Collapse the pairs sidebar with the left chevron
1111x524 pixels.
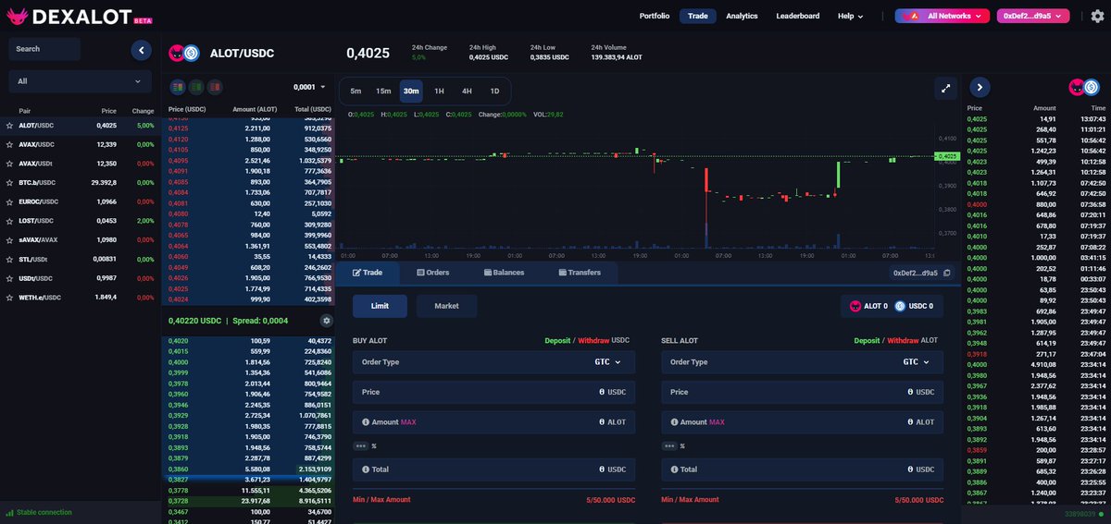pos(141,50)
